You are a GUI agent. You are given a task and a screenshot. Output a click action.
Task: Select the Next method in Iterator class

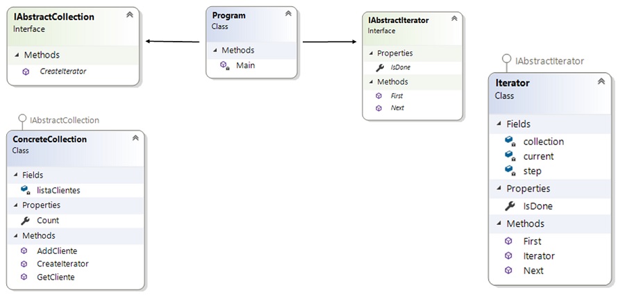tap(533, 271)
